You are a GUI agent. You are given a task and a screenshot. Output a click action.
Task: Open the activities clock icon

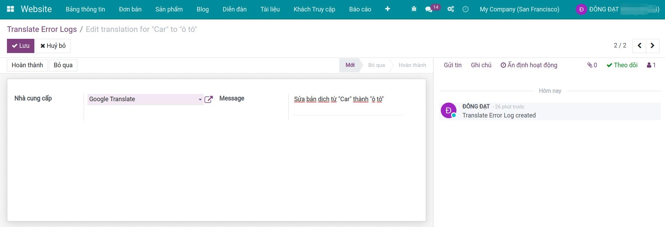click(465, 9)
